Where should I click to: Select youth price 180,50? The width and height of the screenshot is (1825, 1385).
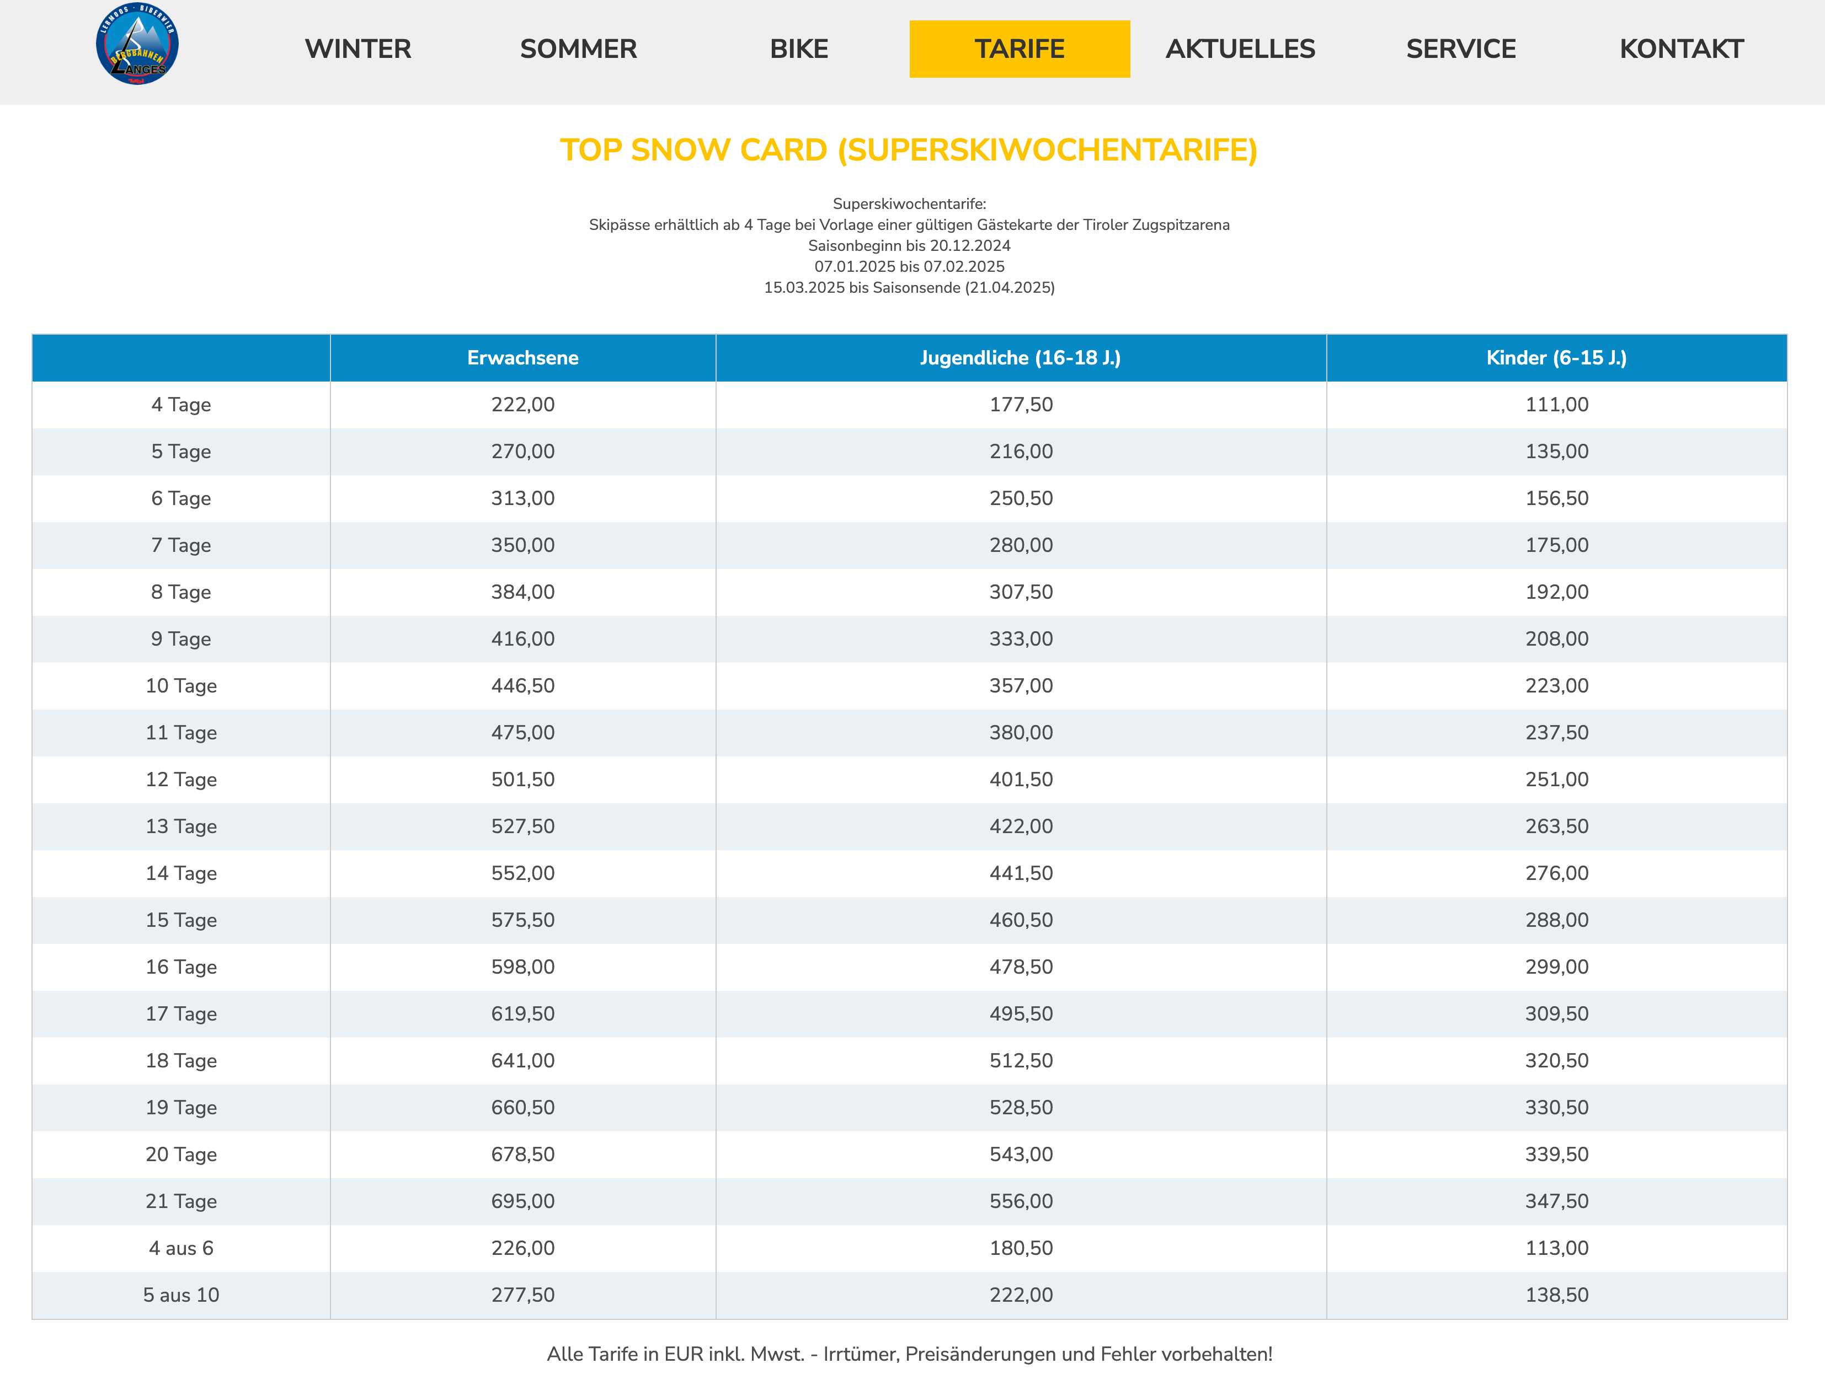click(x=1021, y=1249)
